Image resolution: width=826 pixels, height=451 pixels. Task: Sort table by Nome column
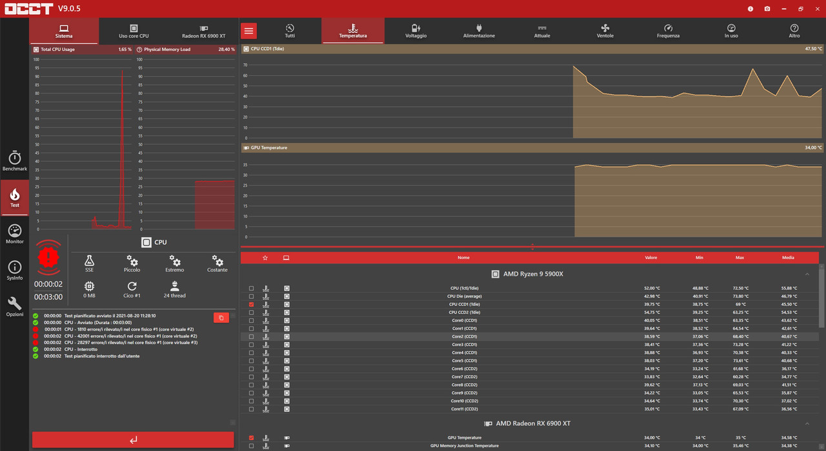point(463,258)
